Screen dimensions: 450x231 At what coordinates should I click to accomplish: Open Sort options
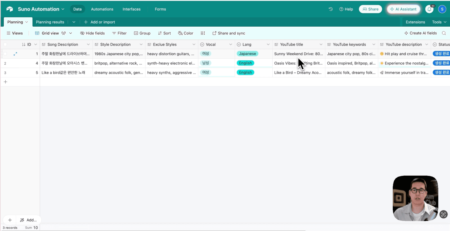click(164, 33)
